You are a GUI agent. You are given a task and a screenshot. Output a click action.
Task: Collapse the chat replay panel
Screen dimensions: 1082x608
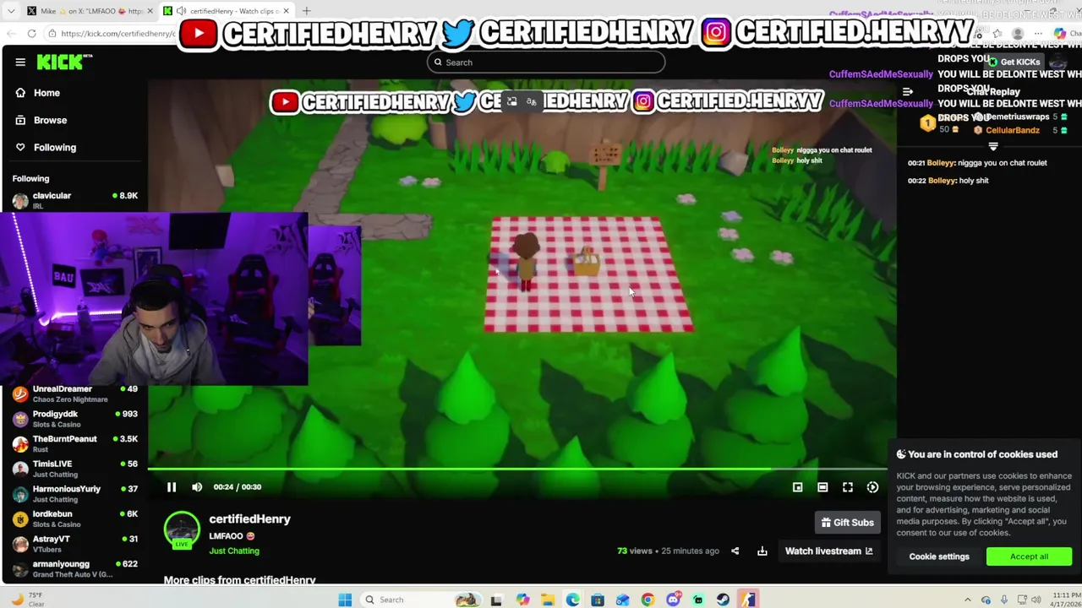click(907, 92)
